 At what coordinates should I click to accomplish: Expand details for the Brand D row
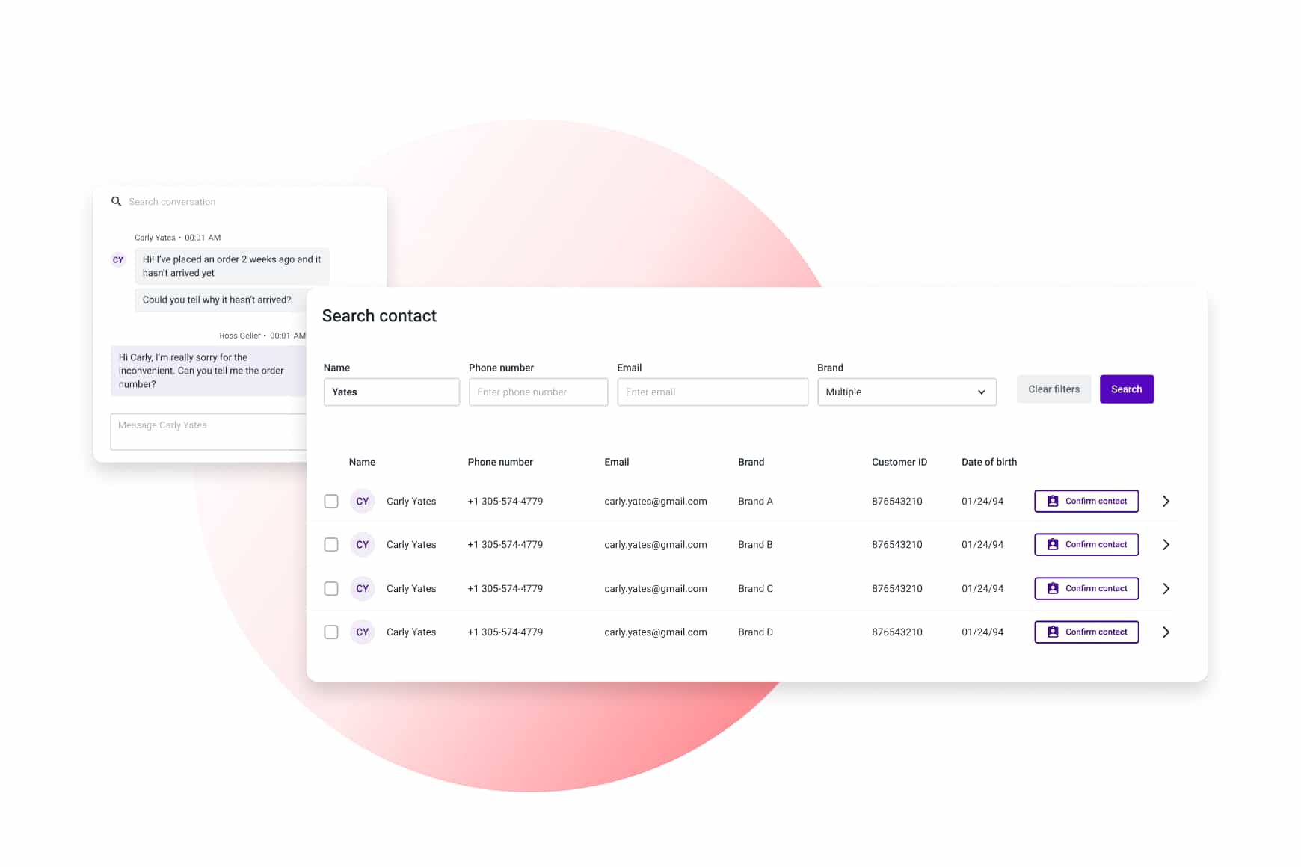(1165, 632)
